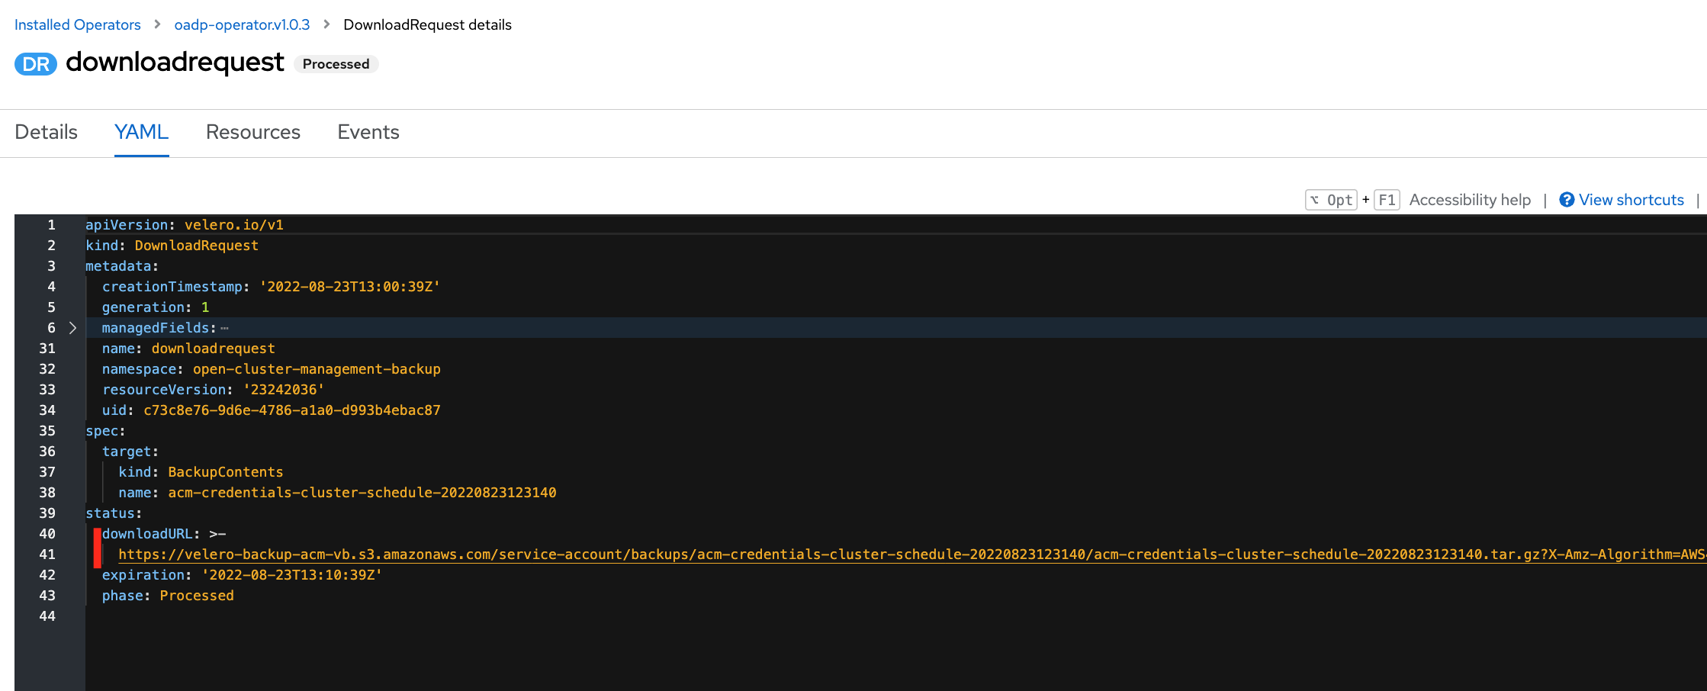This screenshot has height=691, width=1707.
Task: Open the Installed Operators breadcrumb link
Action: [77, 24]
